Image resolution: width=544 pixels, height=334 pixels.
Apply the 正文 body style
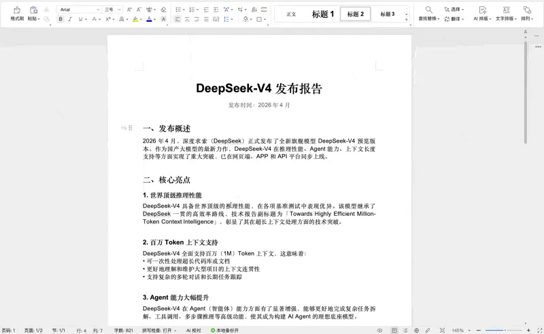(x=291, y=14)
